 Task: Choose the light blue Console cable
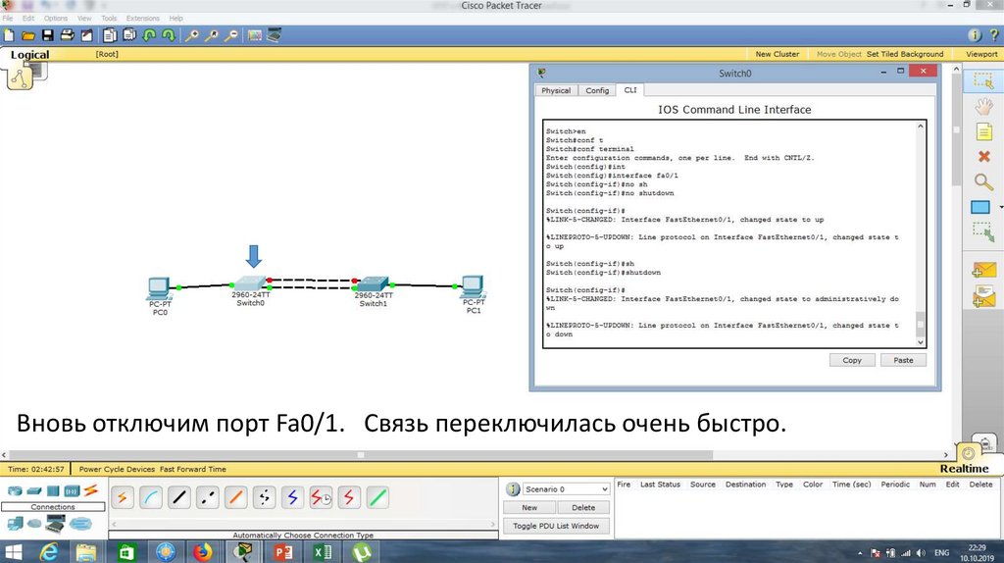tap(150, 497)
